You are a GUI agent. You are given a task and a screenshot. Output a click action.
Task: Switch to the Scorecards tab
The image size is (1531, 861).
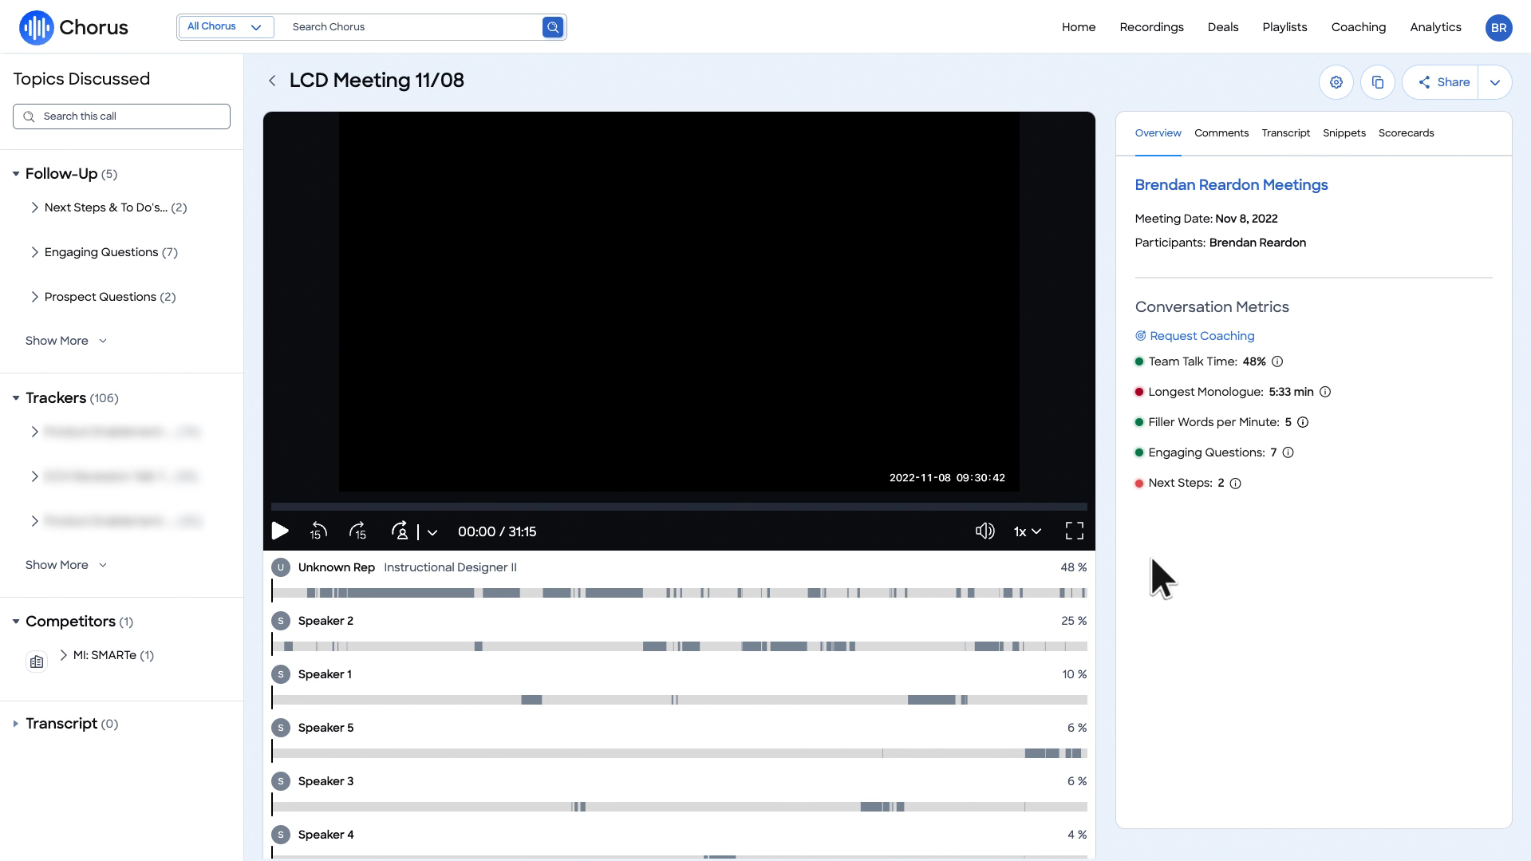tap(1406, 133)
